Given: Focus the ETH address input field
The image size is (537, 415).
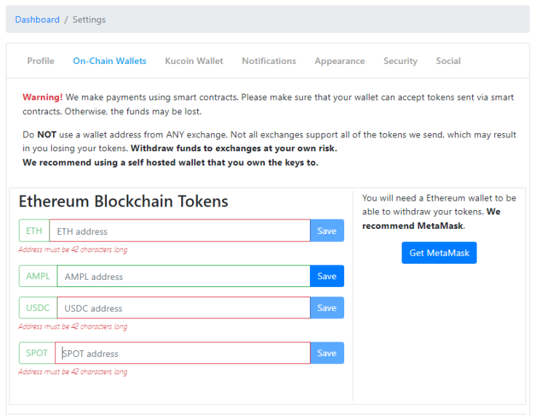Looking at the screenshot, I should click(180, 230).
